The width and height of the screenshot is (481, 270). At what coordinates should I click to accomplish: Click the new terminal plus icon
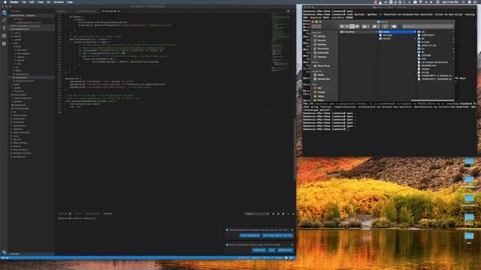[273, 214]
